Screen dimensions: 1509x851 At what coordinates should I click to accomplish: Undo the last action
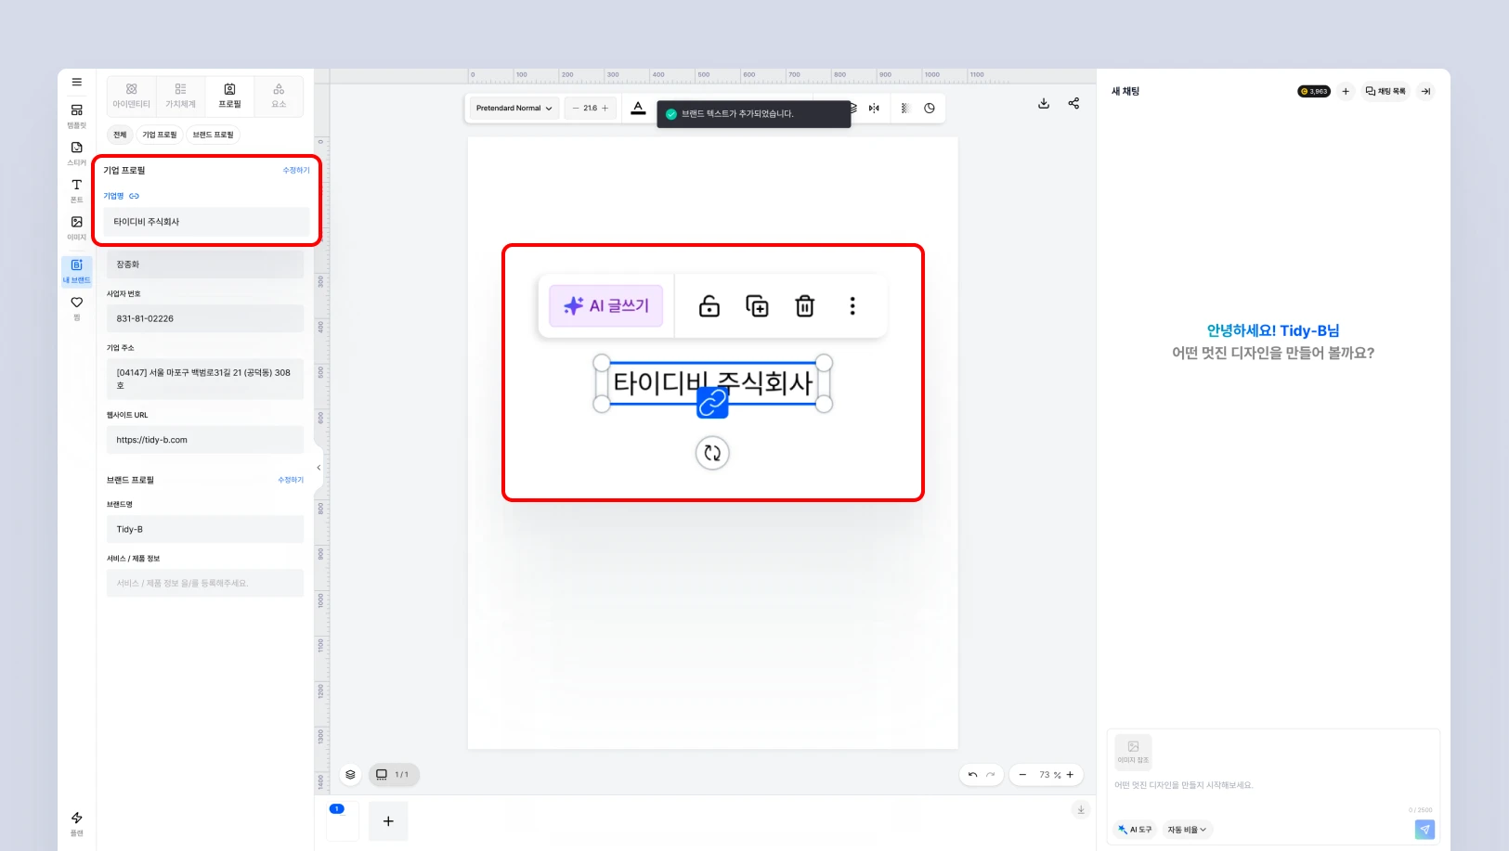click(x=972, y=774)
